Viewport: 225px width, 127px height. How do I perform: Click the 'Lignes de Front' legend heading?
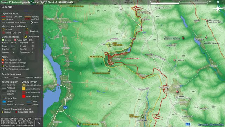tap(10, 14)
